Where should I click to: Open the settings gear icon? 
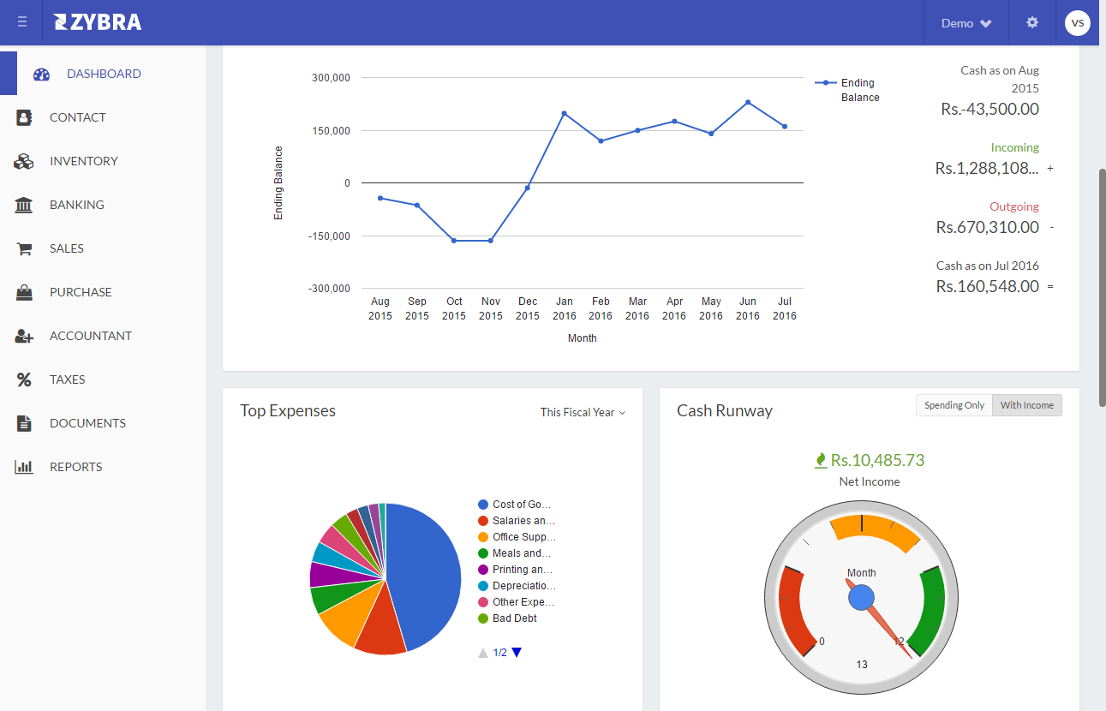(1032, 22)
